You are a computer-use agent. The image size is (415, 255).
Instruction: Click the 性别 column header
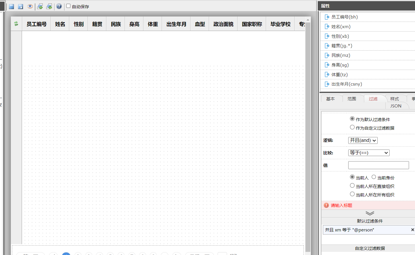[x=79, y=24]
